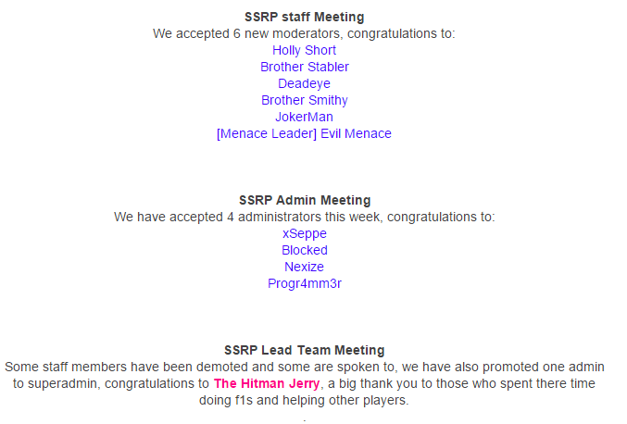Image resolution: width=627 pixels, height=424 pixels.
Task: Click the '6 new moderators' sentence
Action: click(x=304, y=33)
